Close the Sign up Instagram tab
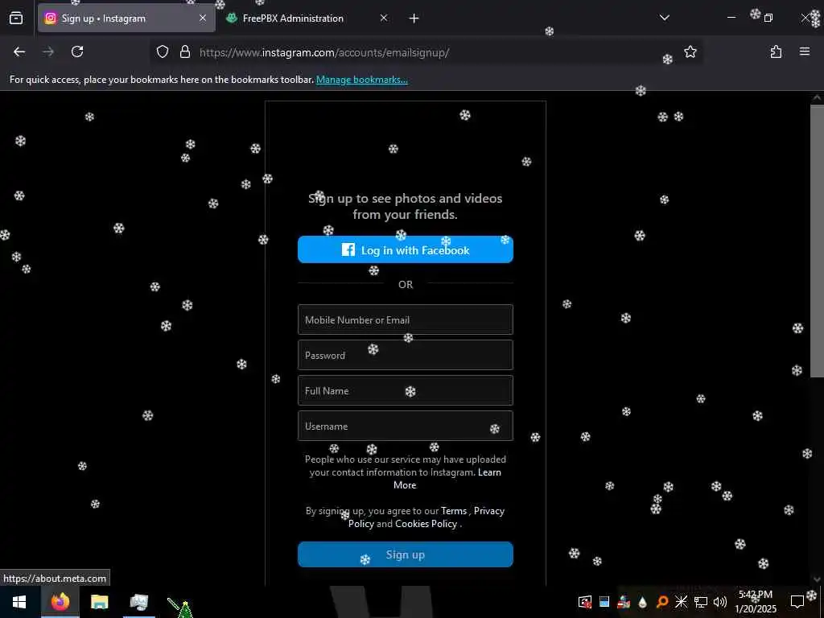This screenshot has width=824, height=618. [203, 18]
